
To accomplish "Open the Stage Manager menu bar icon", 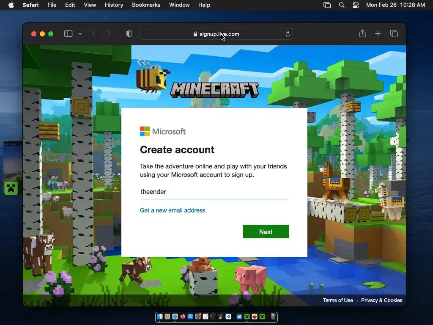I will 327,5.
